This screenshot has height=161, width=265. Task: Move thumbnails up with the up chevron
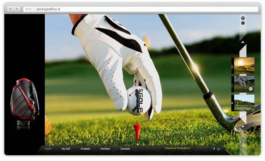(243, 42)
